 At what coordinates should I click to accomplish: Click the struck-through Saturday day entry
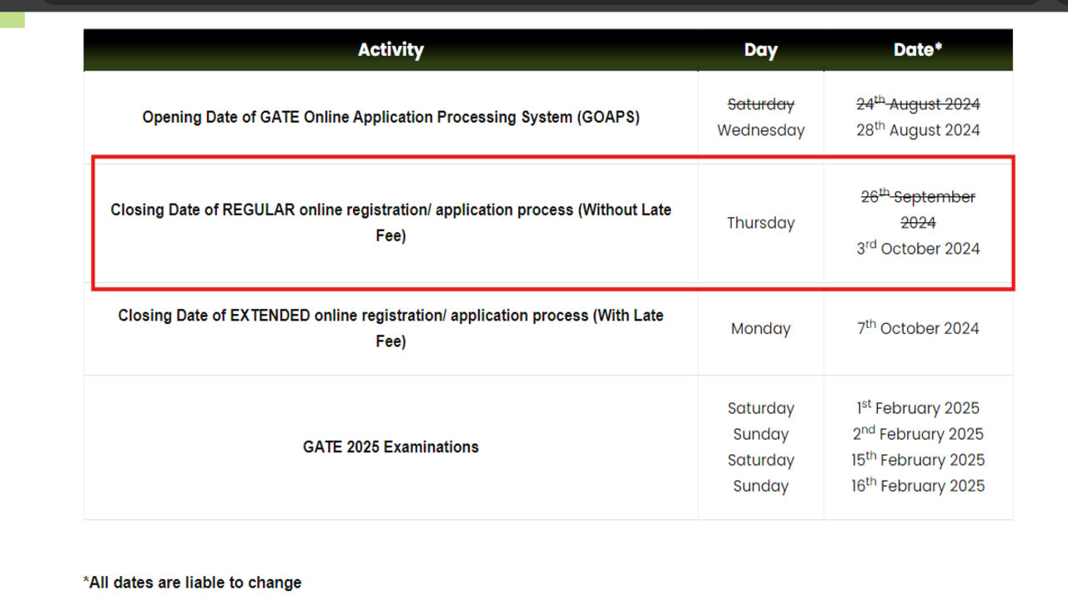click(760, 104)
